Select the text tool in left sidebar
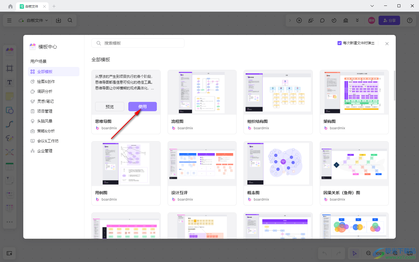The image size is (419, 262). pos(10,82)
